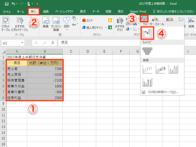Switch to the 描画 tab
The width and height of the screenshot is (196, 147).
pyautogui.click(x=46, y=11)
